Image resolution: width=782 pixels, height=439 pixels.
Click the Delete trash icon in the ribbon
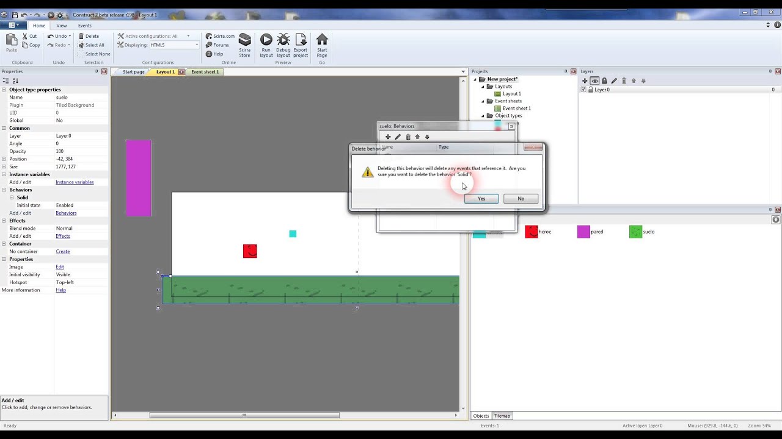[x=81, y=36]
